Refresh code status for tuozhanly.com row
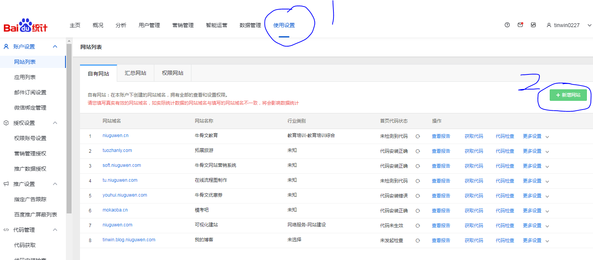This screenshot has width=593, height=260. click(x=418, y=151)
